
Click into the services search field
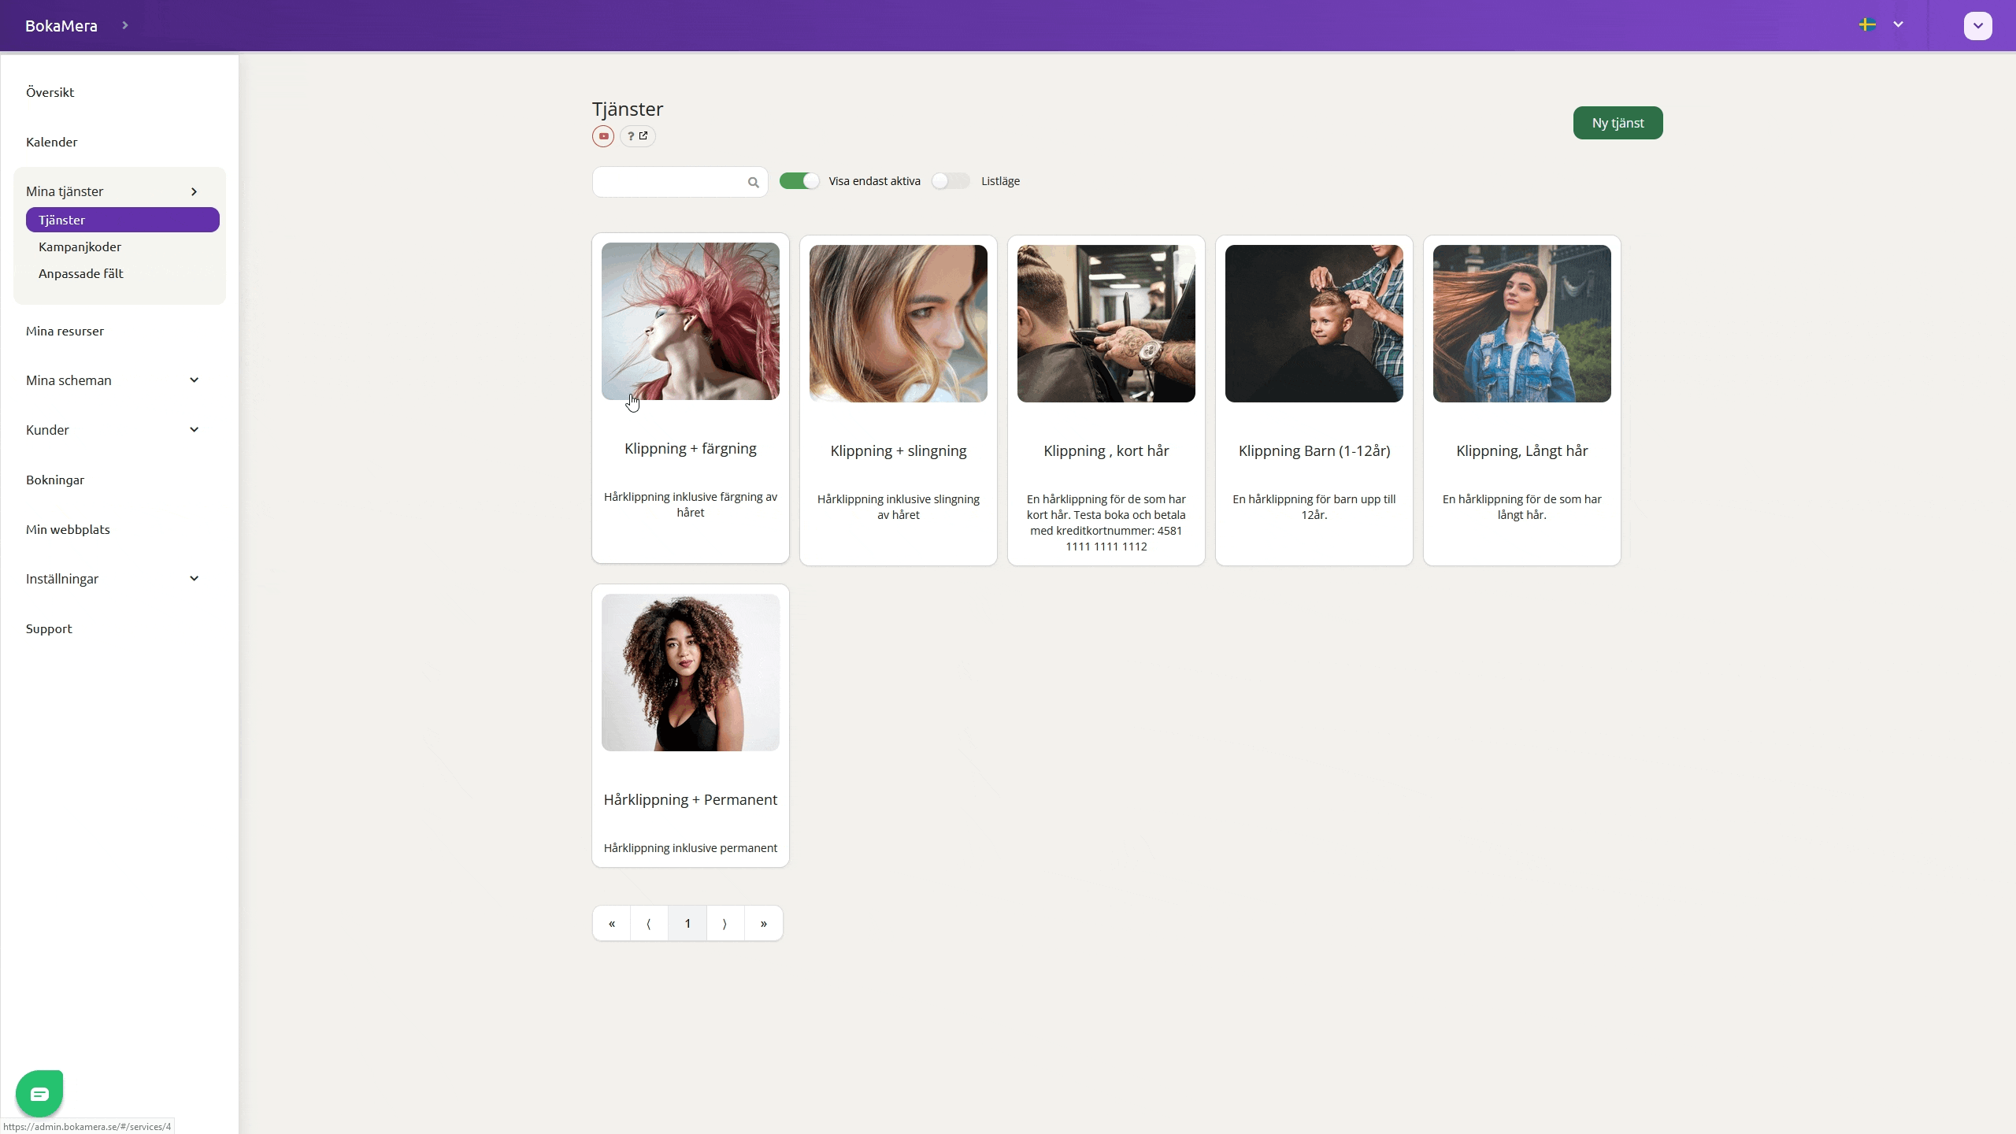point(669,182)
